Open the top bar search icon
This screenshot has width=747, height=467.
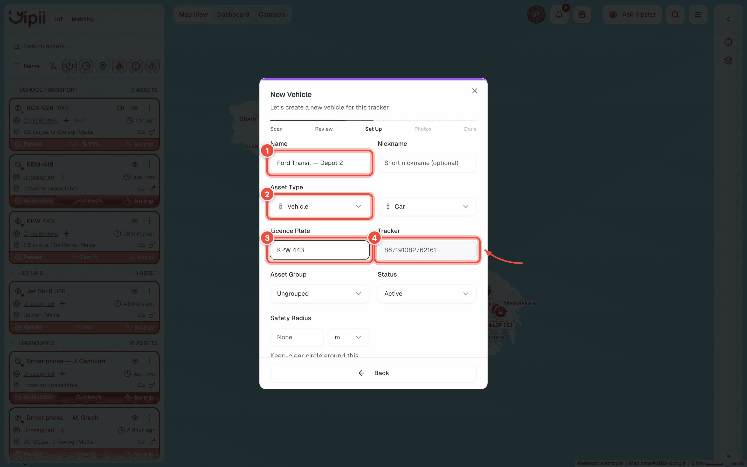coord(675,15)
